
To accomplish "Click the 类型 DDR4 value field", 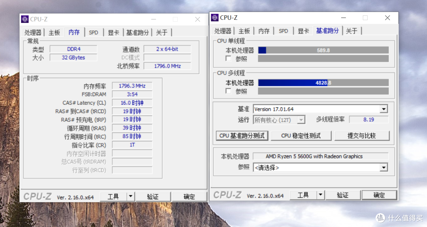I will point(74,49).
